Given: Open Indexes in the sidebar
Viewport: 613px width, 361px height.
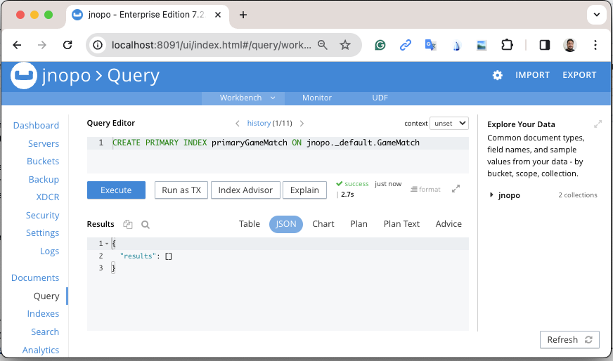Looking at the screenshot, I should point(43,314).
